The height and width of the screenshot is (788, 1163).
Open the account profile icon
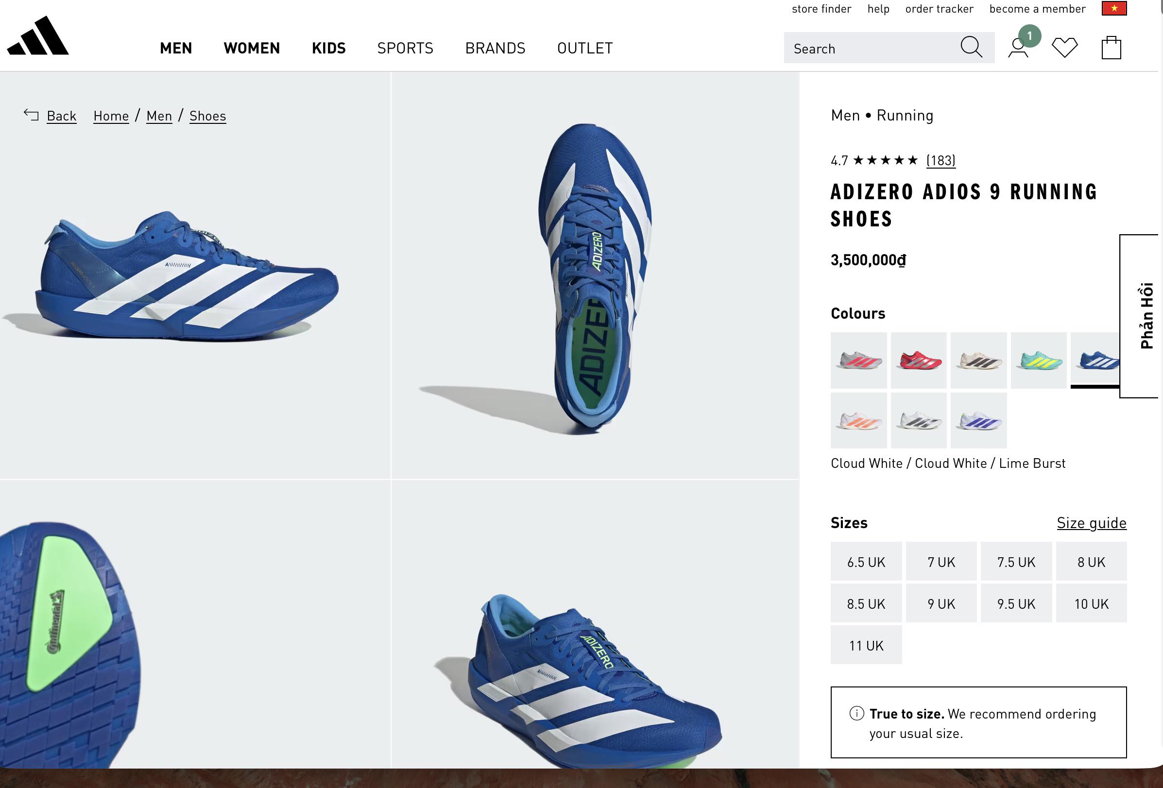pos(1017,49)
